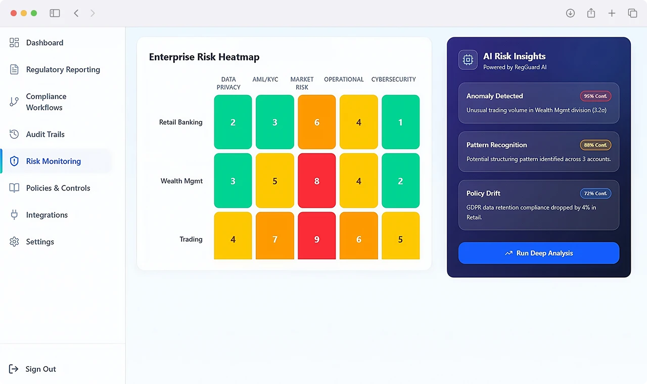Click the Wealth Mgmt row label
Image resolution: width=647 pixels, height=384 pixels.
181,181
